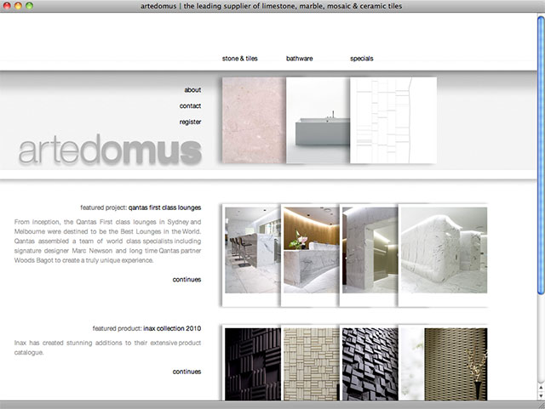Click the artedomus logo
This screenshot has height=409, width=545.
pos(110,150)
